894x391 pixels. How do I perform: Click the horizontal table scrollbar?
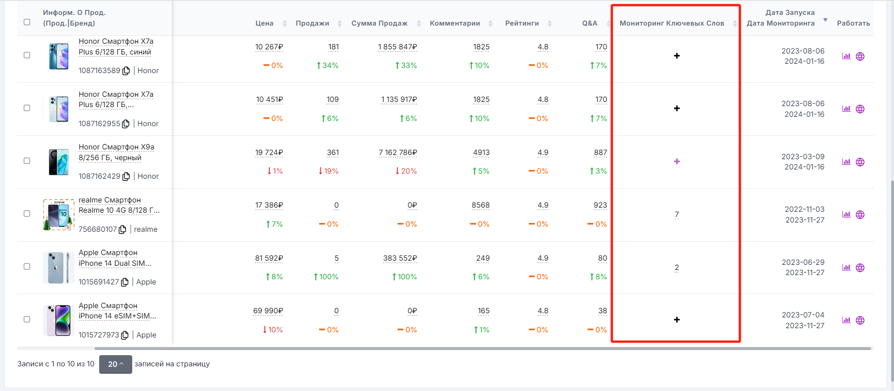tap(482, 348)
